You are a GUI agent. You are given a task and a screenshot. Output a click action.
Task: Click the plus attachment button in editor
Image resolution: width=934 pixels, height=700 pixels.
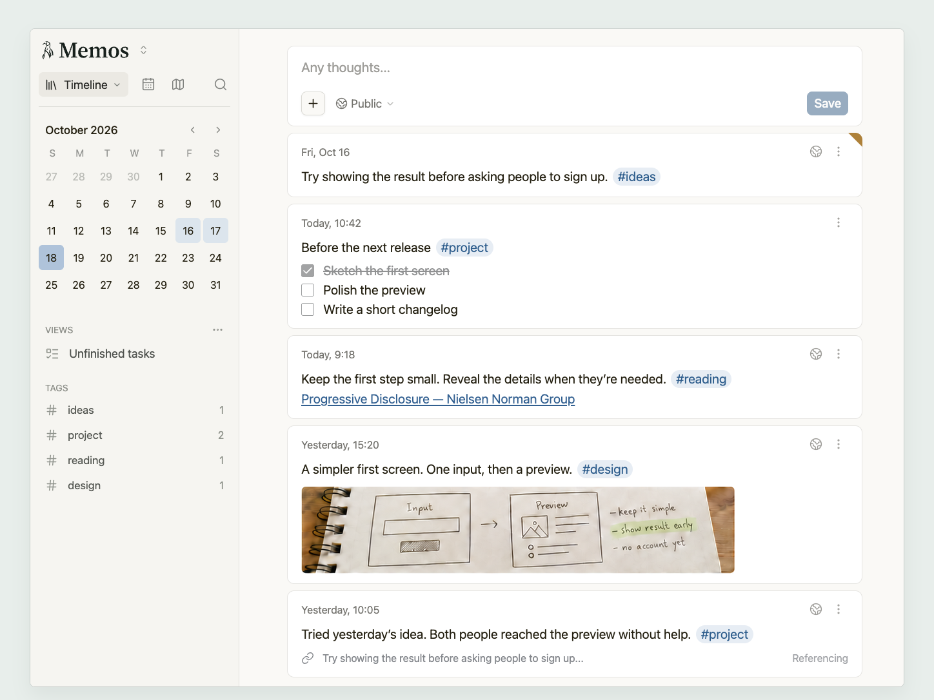313,103
